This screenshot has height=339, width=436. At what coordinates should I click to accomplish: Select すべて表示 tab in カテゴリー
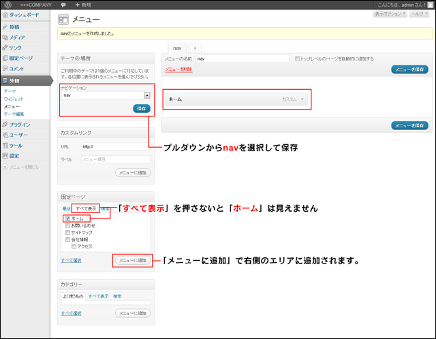(98, 297)
